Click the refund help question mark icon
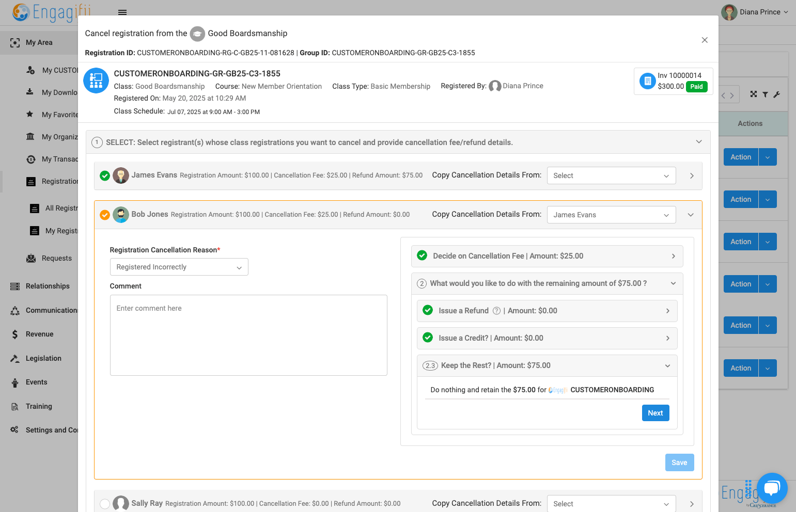Viewport: 796px width, 512px height. pos(496,311)
